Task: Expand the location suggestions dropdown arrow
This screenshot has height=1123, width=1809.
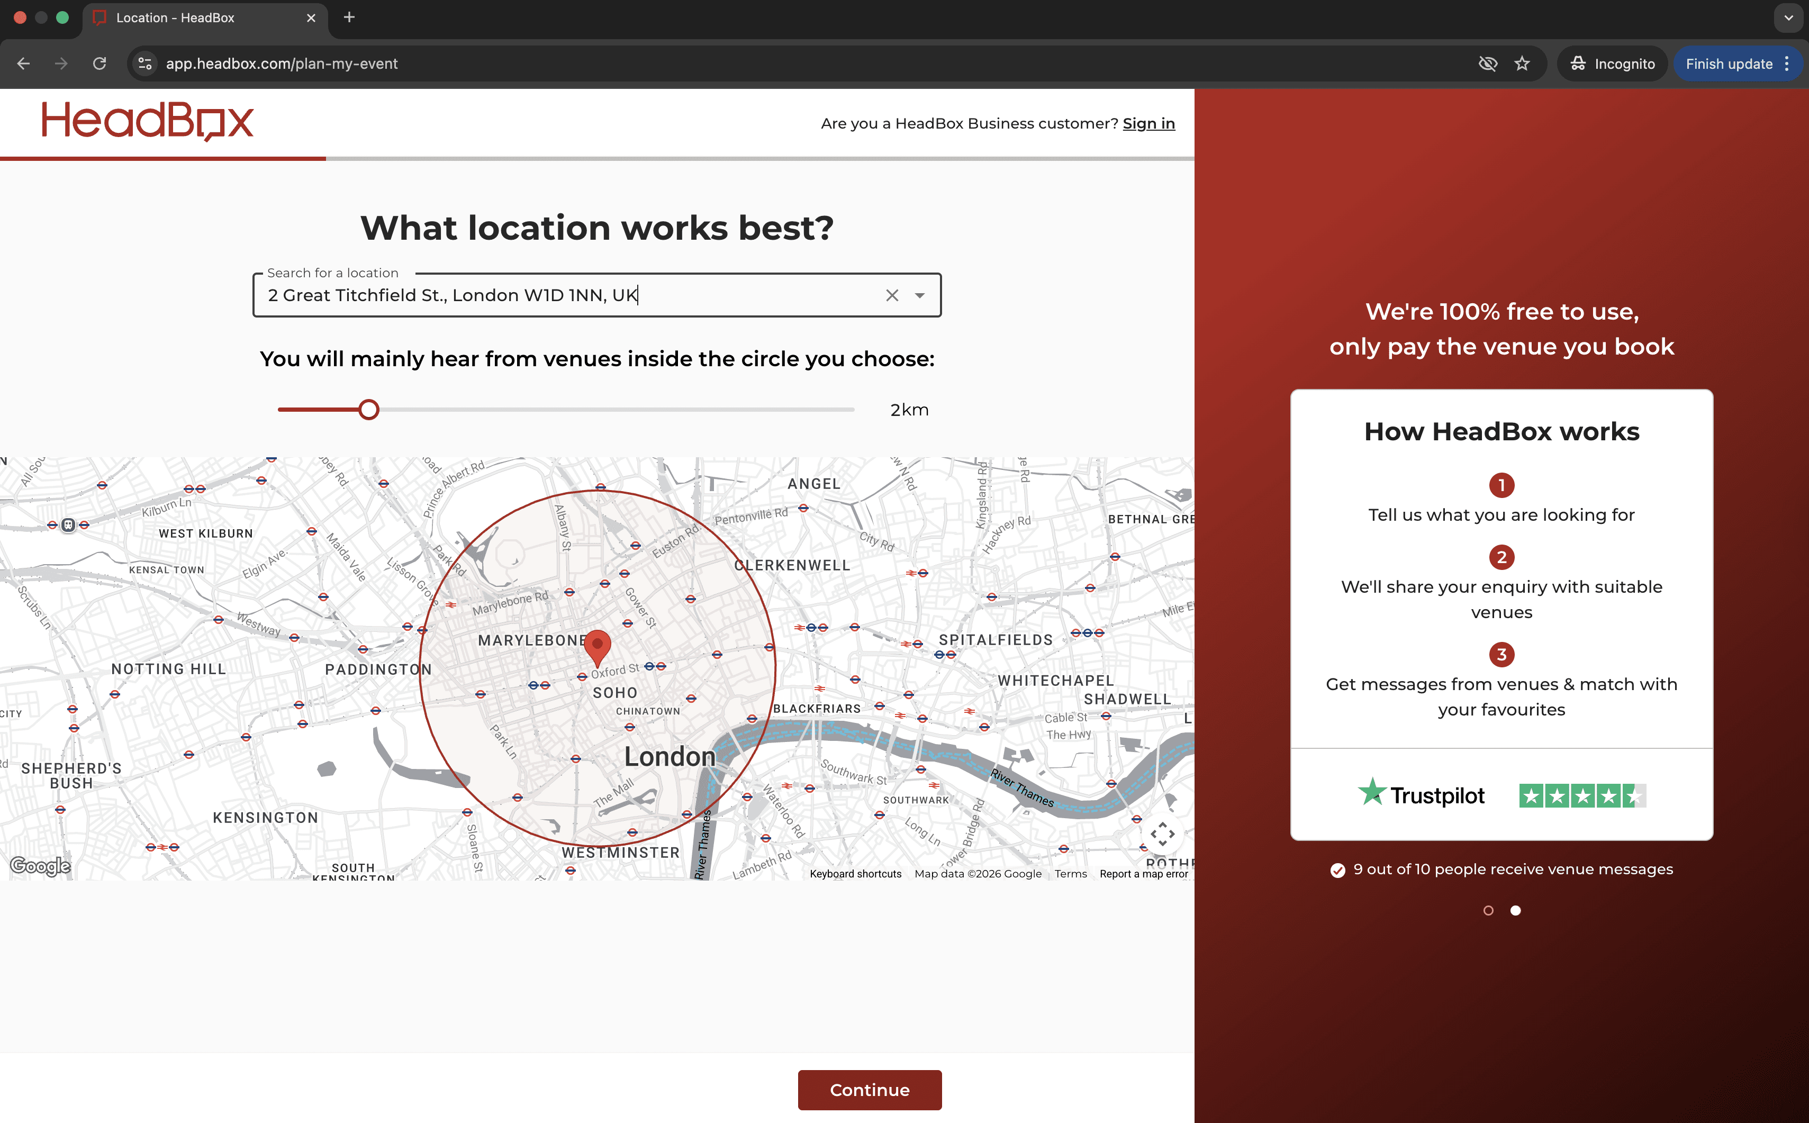Action: pos(919,296)
